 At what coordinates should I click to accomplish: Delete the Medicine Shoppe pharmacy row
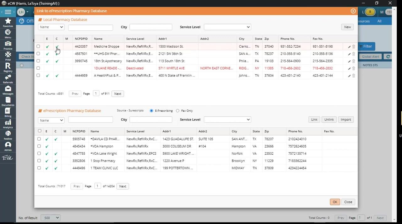point(354,47)
